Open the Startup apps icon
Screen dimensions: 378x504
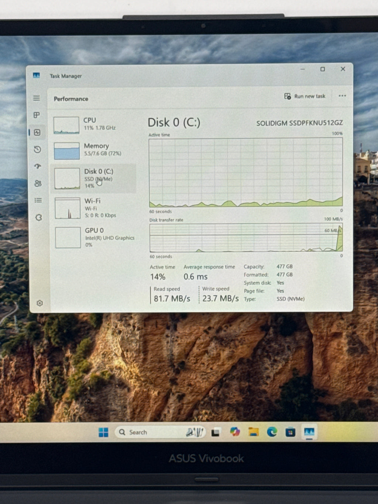38,166
